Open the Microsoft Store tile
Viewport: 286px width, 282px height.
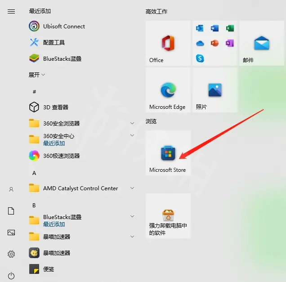point(168,153)
